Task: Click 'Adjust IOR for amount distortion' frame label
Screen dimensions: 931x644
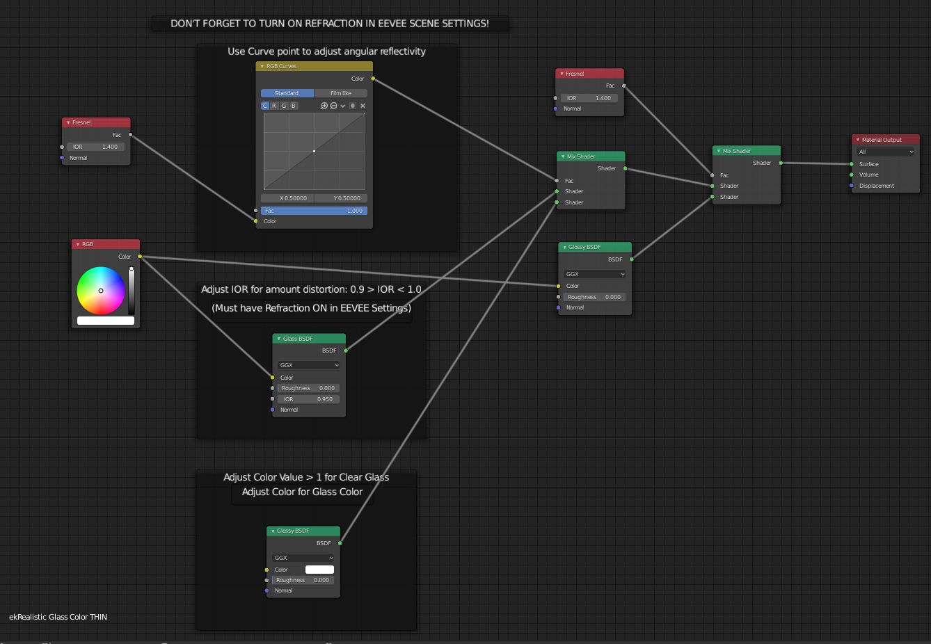Action: (311, 289)
